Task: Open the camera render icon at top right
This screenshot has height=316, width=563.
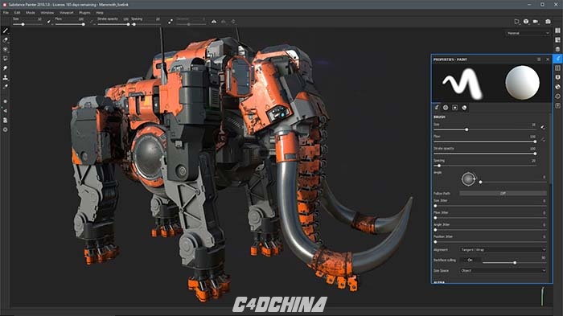Action: 548,22
